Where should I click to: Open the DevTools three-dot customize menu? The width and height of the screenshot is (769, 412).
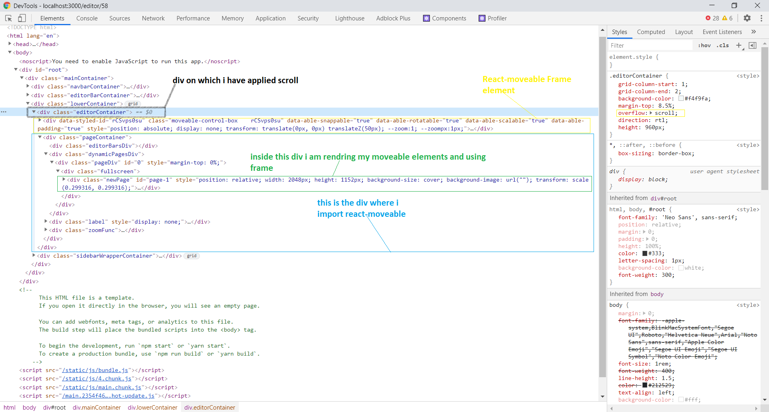761,18
